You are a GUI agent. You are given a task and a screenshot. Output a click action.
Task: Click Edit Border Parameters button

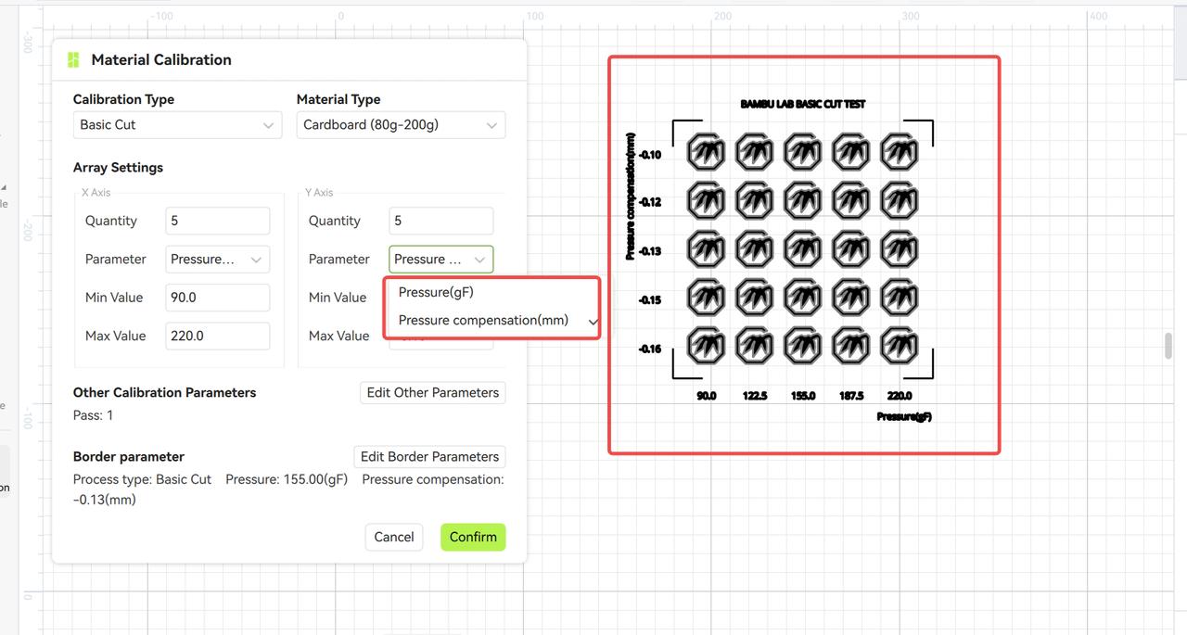tap(430, 456)
